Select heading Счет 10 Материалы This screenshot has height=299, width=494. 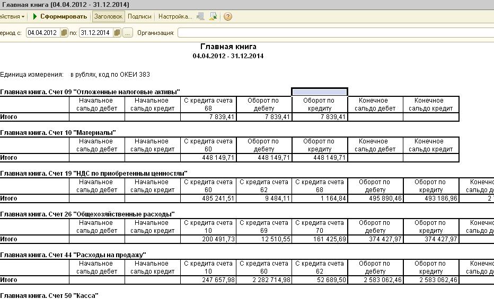click(x=58, y=133)
